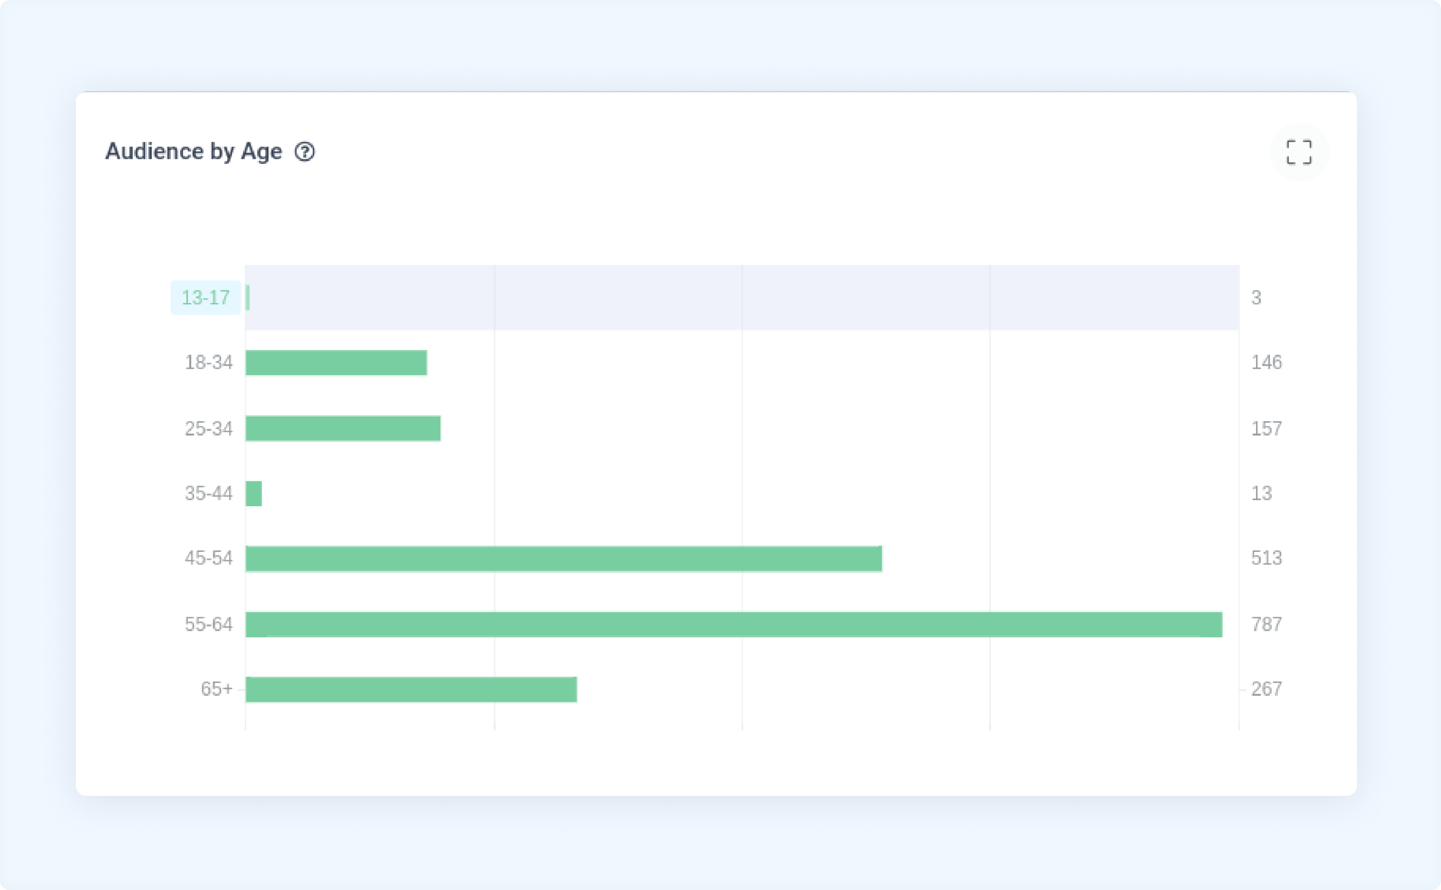Select the small 35-44 bar

pyautogui.click(x=254, y=493)
